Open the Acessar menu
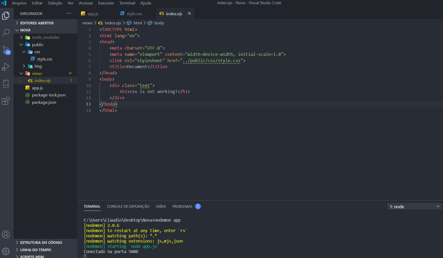This screenshot has width=443, height=258. coord(86,3)
